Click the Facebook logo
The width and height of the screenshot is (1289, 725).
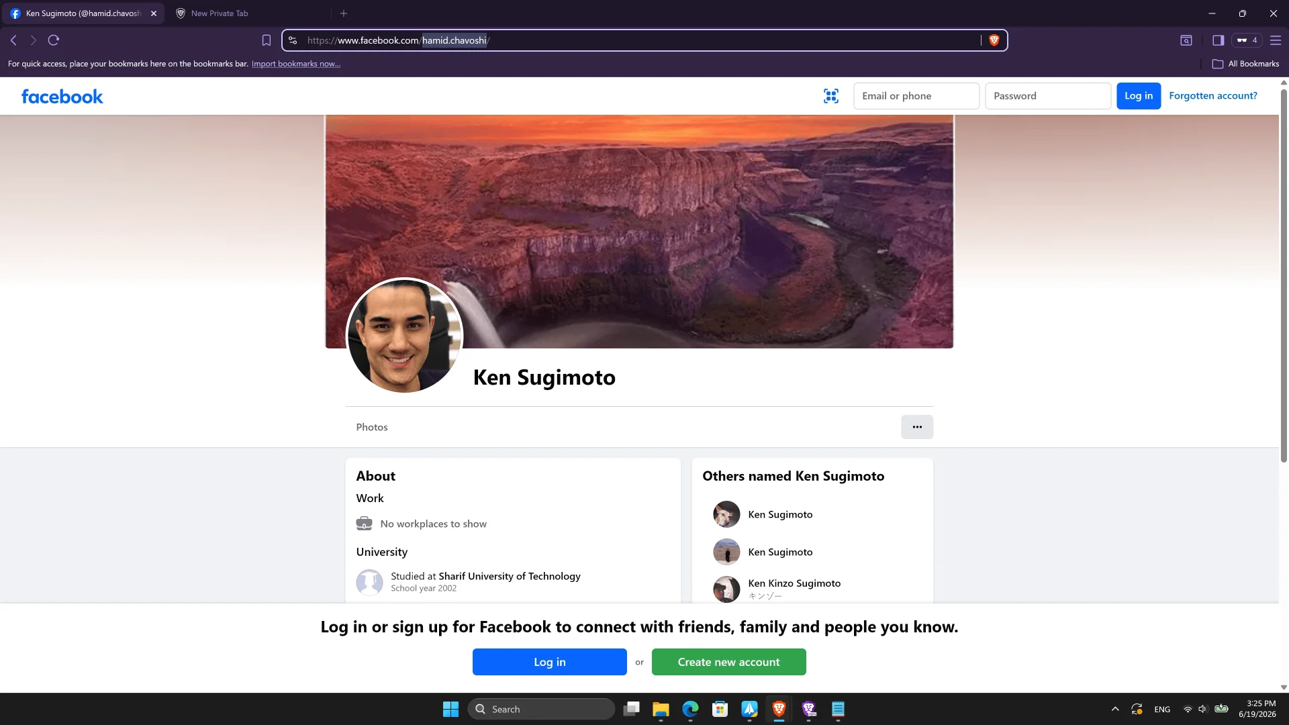coord(62,97)
